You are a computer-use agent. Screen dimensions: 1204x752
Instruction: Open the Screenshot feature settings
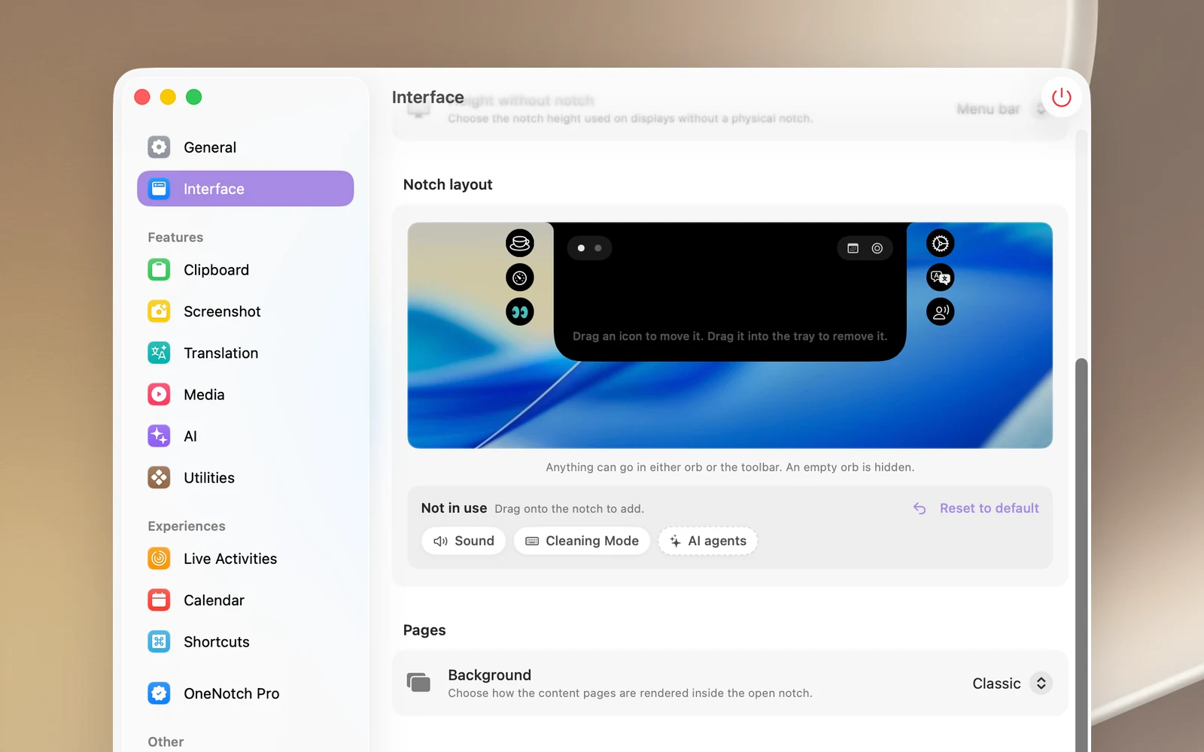point(245,311)
